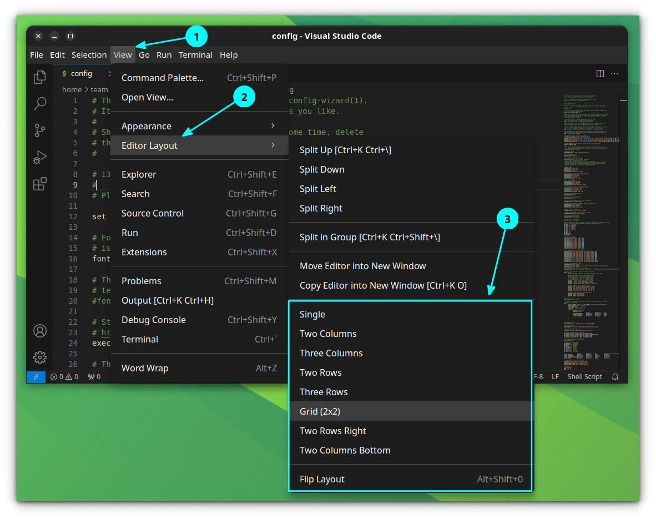Select the Three Columns layout
656x519 pixels.
click(x=410, y=353)
